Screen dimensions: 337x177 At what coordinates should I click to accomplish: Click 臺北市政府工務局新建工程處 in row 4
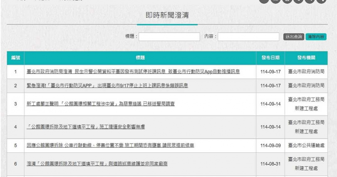[306, 127]
